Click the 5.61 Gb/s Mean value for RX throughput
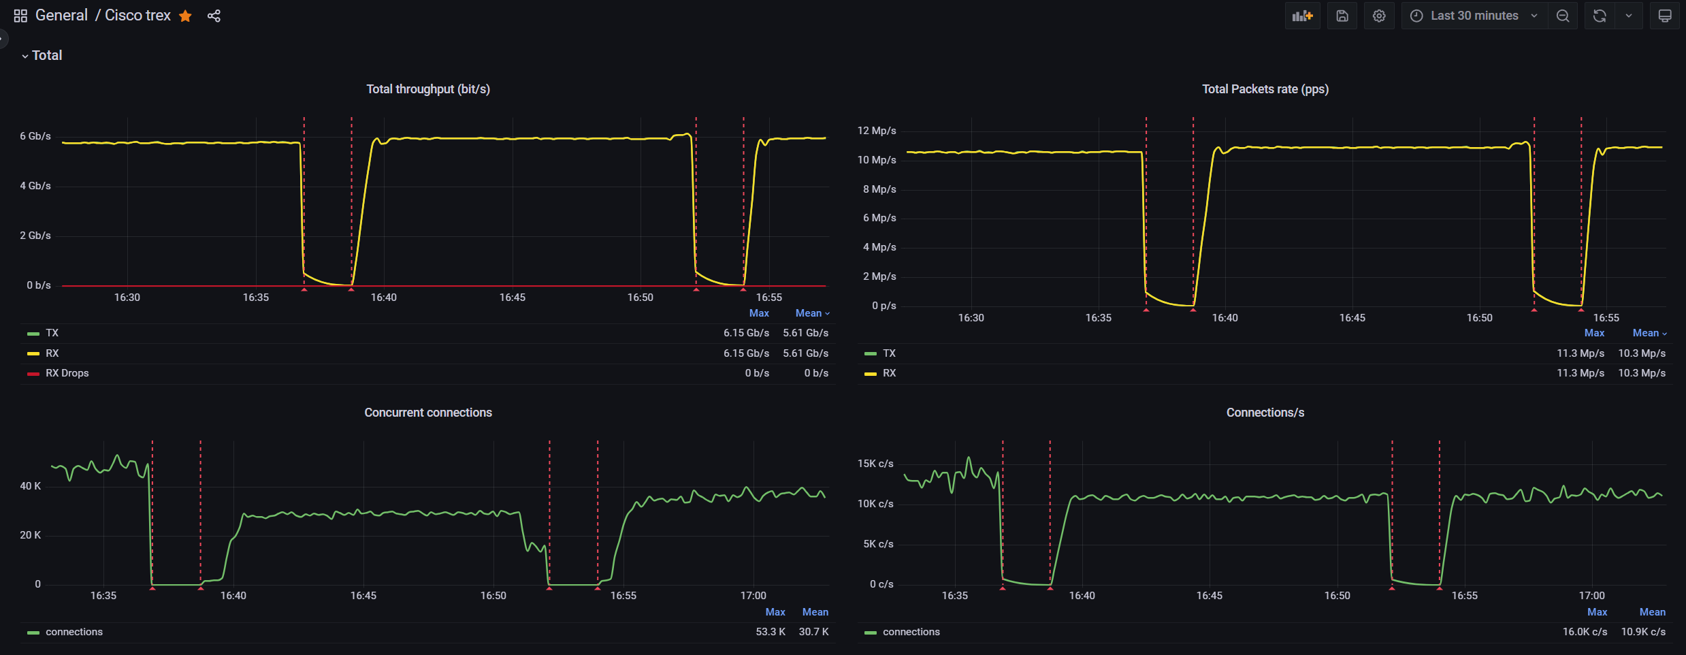The width and height of the screenshot is (1686, 655). (806, 353)
